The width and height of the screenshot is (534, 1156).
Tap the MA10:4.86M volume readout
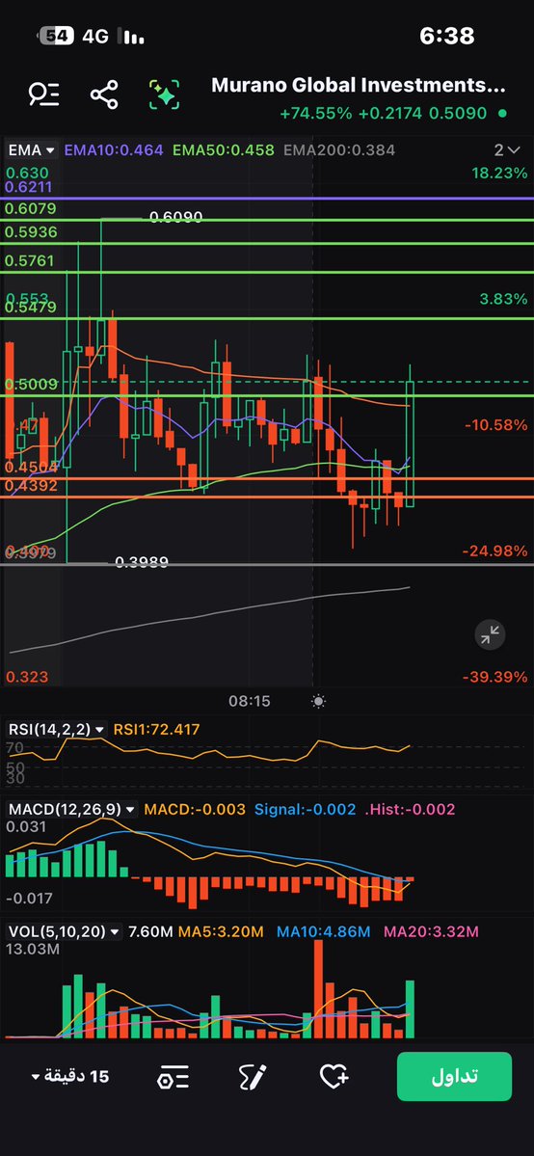point(323,931)
